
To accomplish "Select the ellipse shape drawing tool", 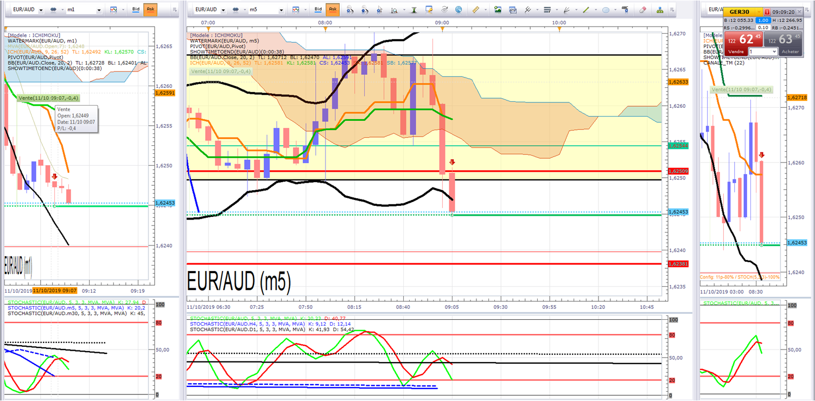I will (606, 10).
